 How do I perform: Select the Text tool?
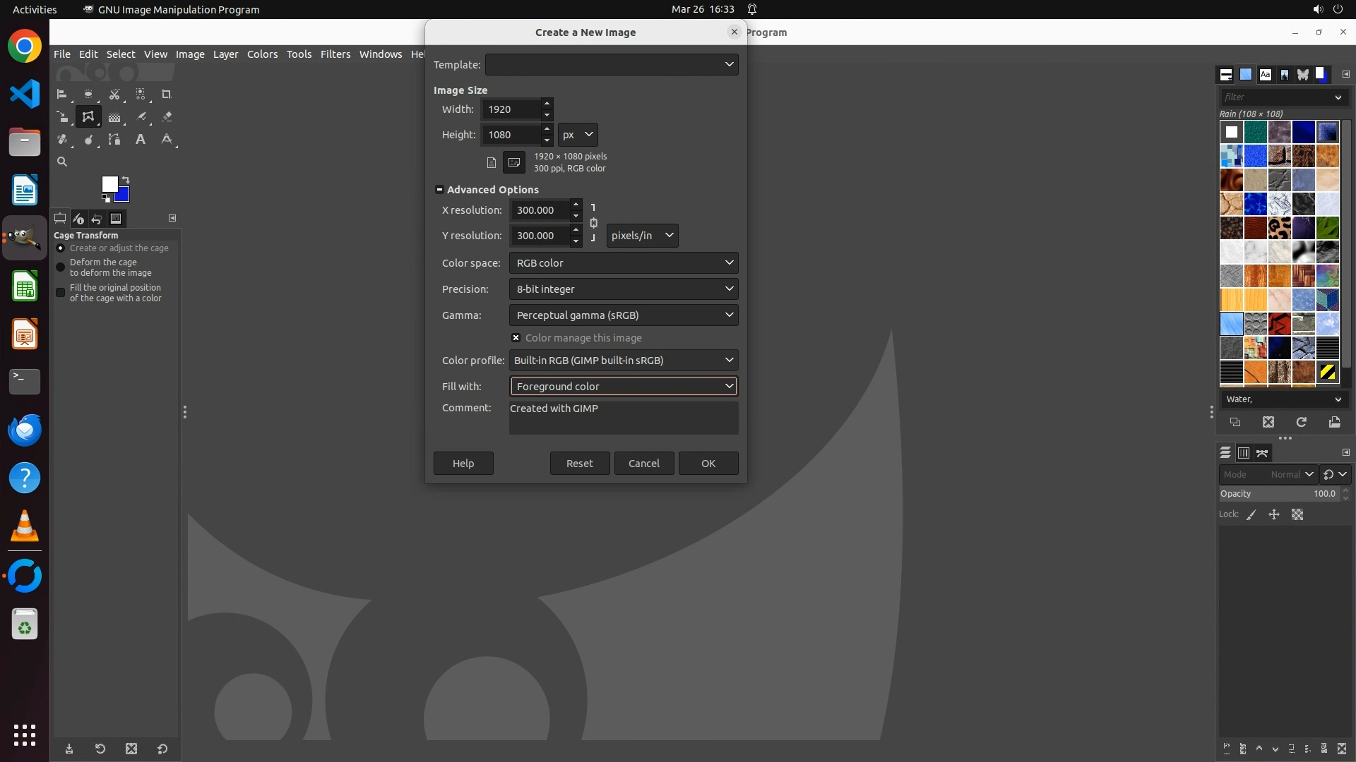[141, 139]
